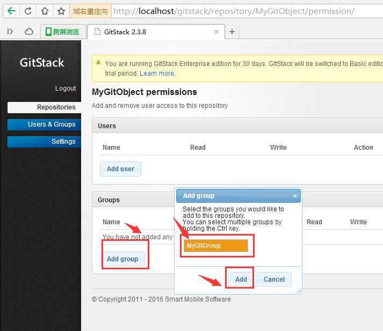The image size is (383, 331).
Task: Click the 域名重定向 label in address bar
Action: (90, 11)
